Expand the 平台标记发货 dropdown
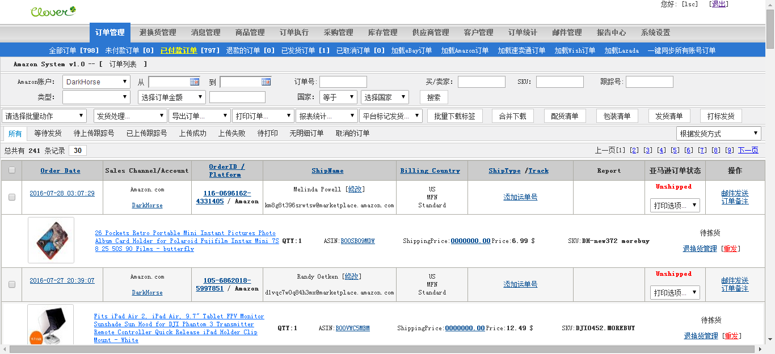 tap(391, 116)
